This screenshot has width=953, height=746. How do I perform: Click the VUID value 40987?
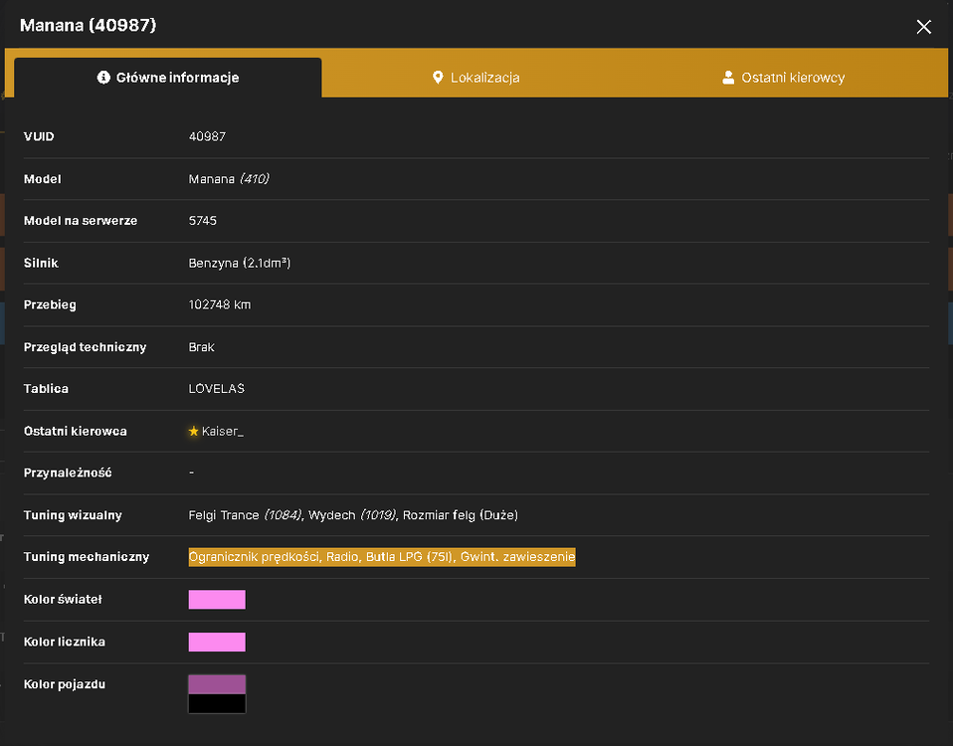pyautogui.click(x=207, y=136)
